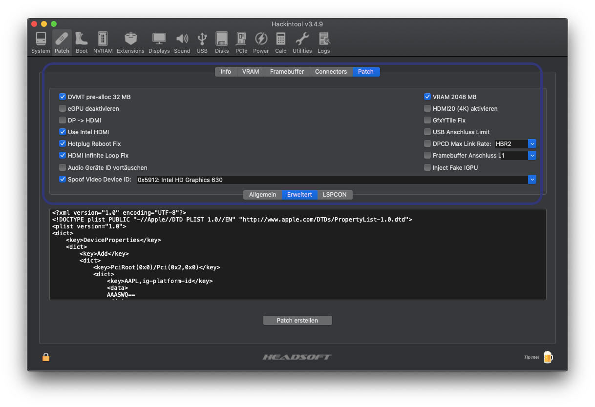Open the PCIe section icon

(241, 42)
